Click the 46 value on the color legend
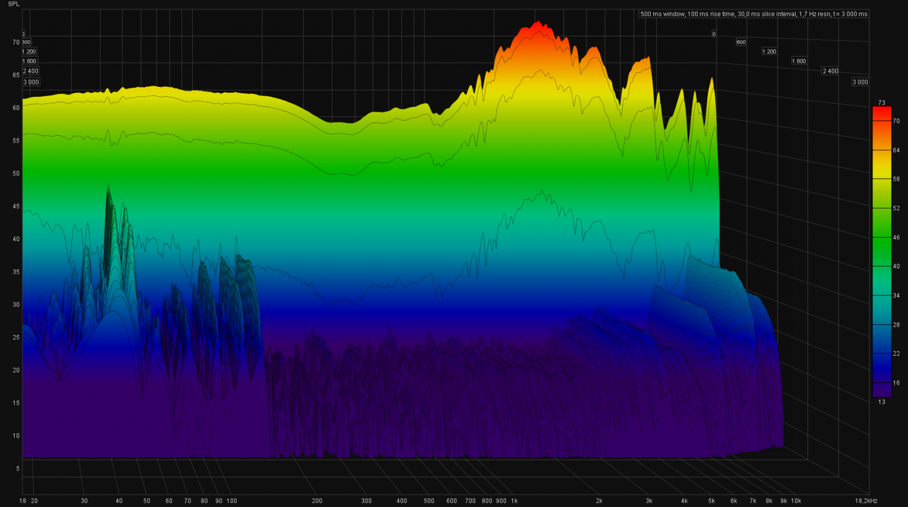This screenshot has width=908, height=507. pyautogui.click(x=896, y=238)
